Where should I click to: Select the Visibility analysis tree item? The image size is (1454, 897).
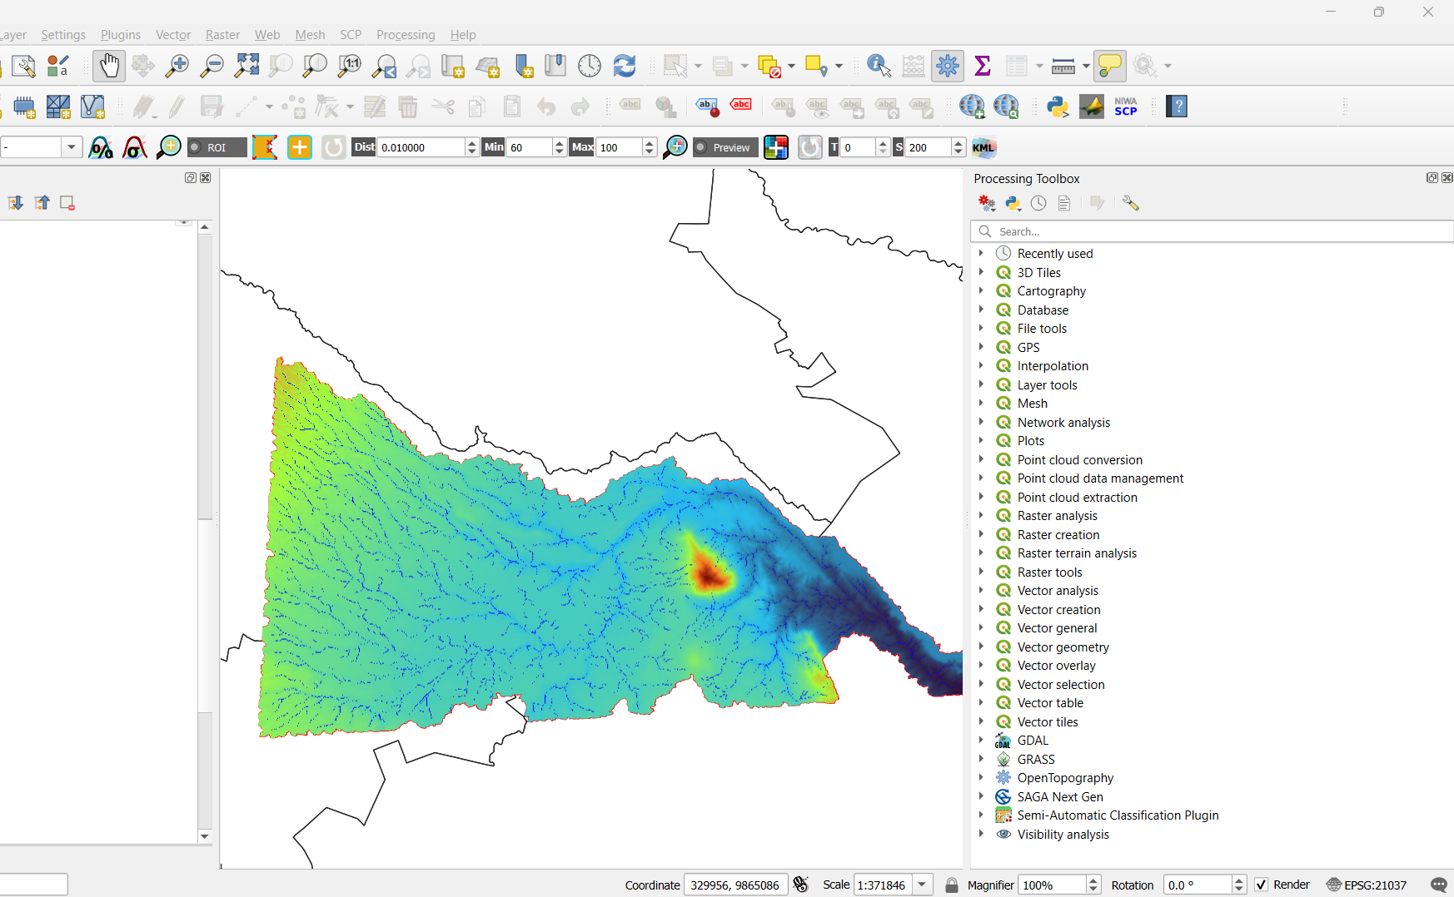point(1063,835)
